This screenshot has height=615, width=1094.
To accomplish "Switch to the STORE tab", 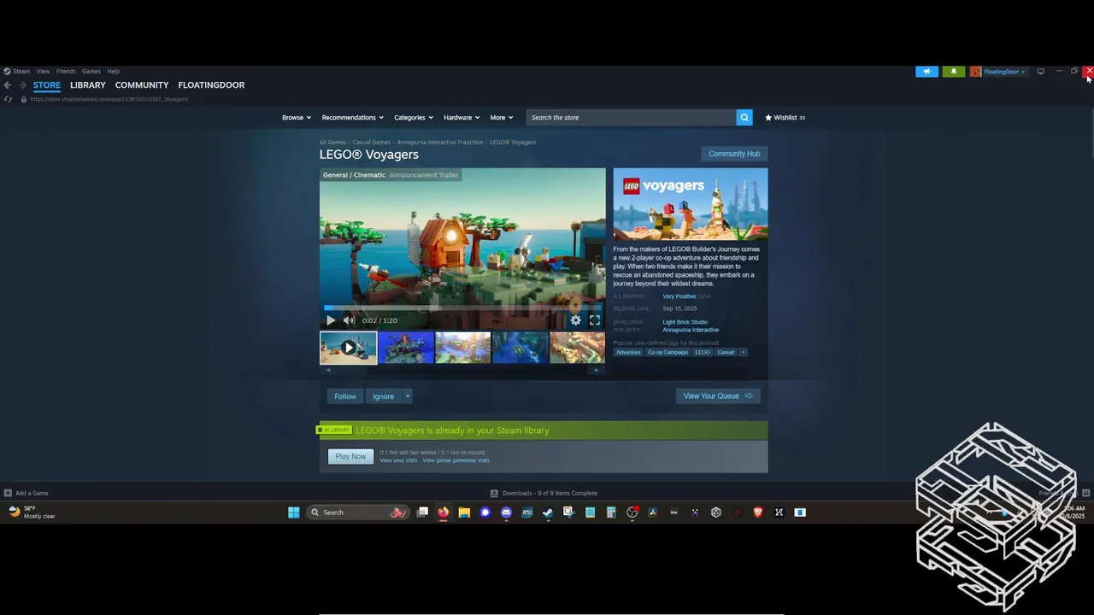I will 47,85.
